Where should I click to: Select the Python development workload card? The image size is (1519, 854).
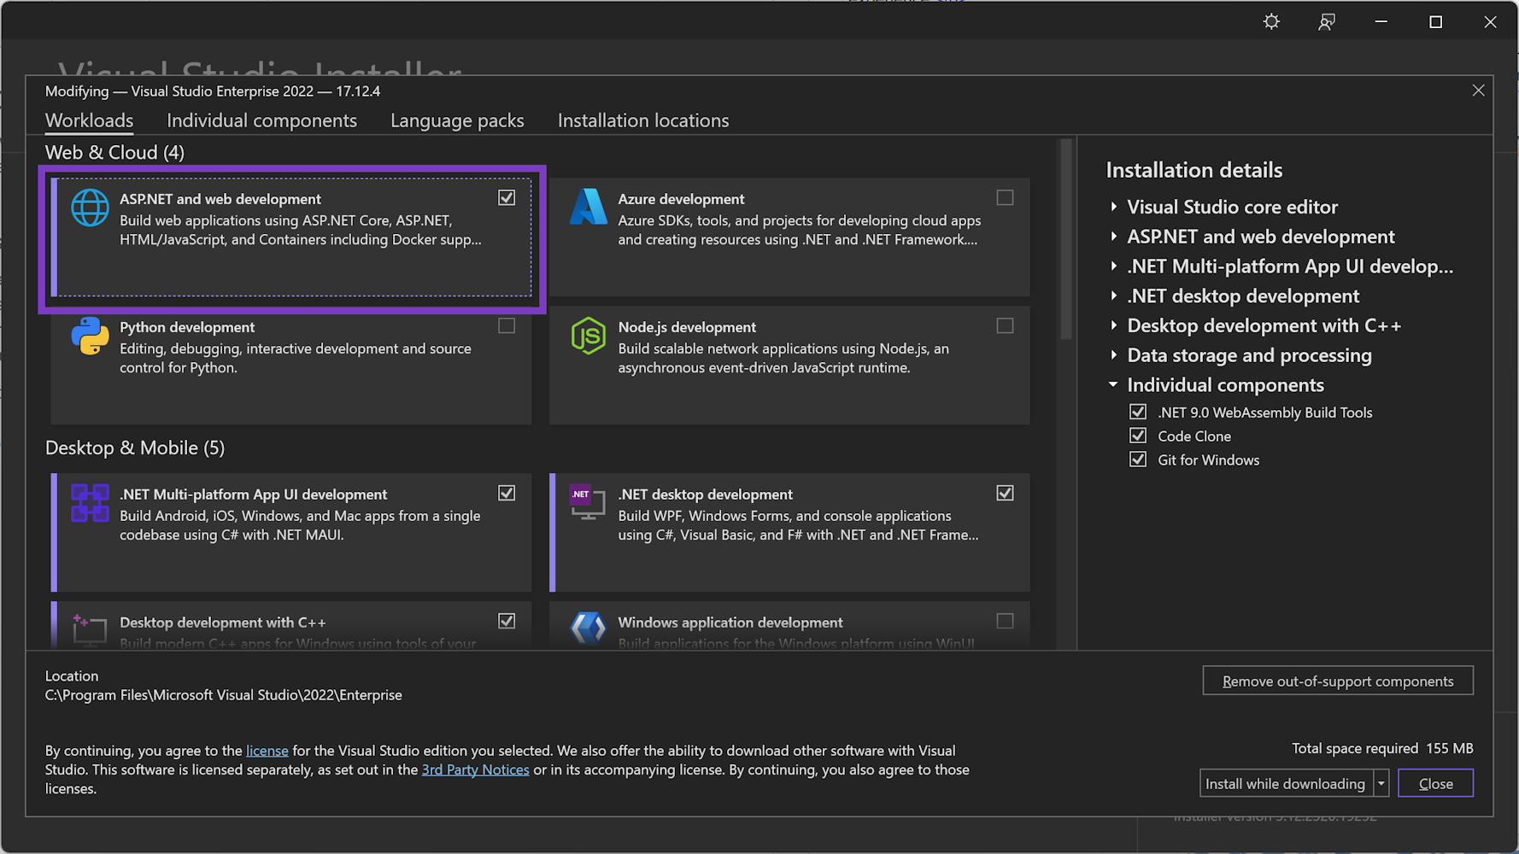coord(291,366)
